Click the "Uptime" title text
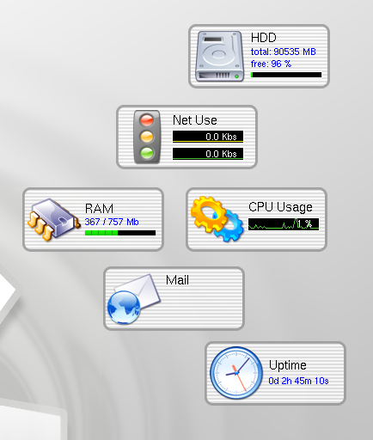The width and height of the screenshot is (373, 440). tap(288, 365)
